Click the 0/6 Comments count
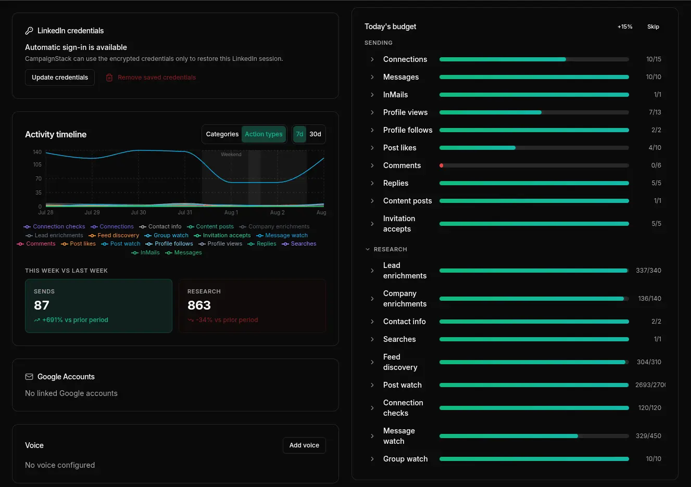 [x=656, y=165]
